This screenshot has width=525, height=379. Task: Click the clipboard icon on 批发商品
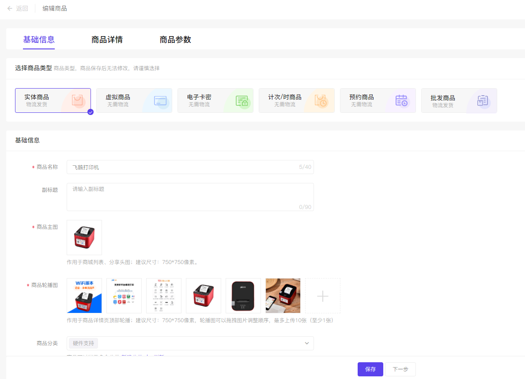(x=483, y=100)
